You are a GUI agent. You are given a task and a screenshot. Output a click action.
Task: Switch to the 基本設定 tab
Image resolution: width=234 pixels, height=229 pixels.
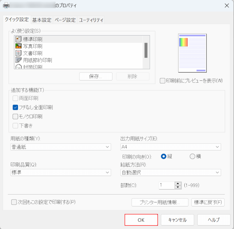(x=42, y=20)
